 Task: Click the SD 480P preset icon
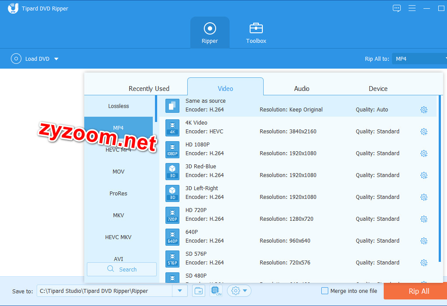(172, 278)
